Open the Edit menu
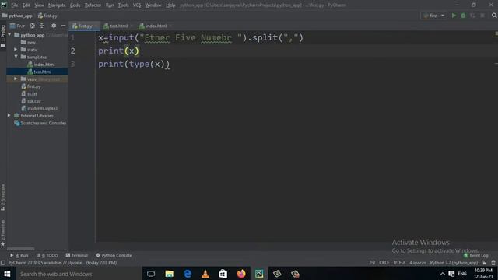This screenshot has height=280, width=498. (26, 5)
